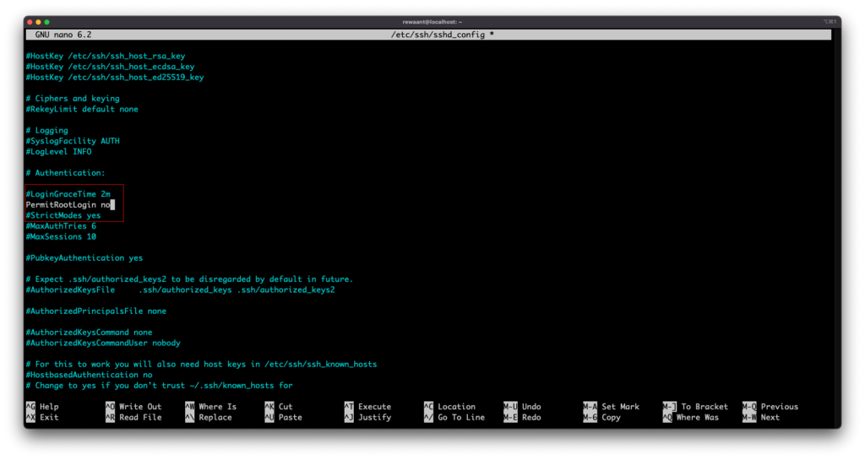865x460 pixels.
Task: Click the '#MaxAuthTries 6' line
Action: tap(61, 226)
